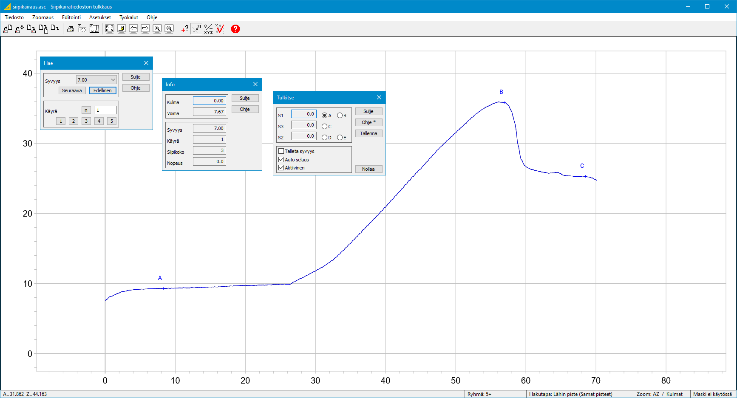Open the Zoomaus menu
The image size is (737, 398).
point(43,17)
